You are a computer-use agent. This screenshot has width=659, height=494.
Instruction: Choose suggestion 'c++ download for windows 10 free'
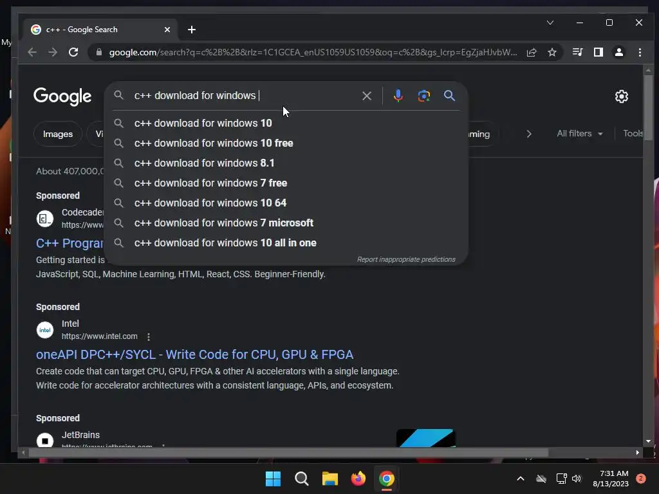286,143
